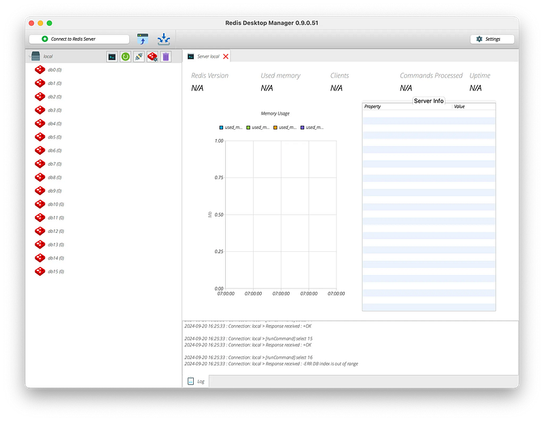
Task: Toggle blue used_m... legend series
Action: tap(231, 128)
